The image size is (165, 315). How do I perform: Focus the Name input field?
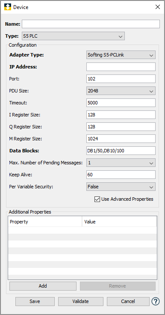(x=91, y=24)
